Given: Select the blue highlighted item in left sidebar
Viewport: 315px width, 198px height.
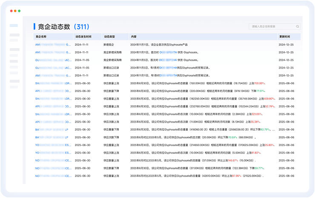Looking at the screenshot, I should click(x=14, y=26).
